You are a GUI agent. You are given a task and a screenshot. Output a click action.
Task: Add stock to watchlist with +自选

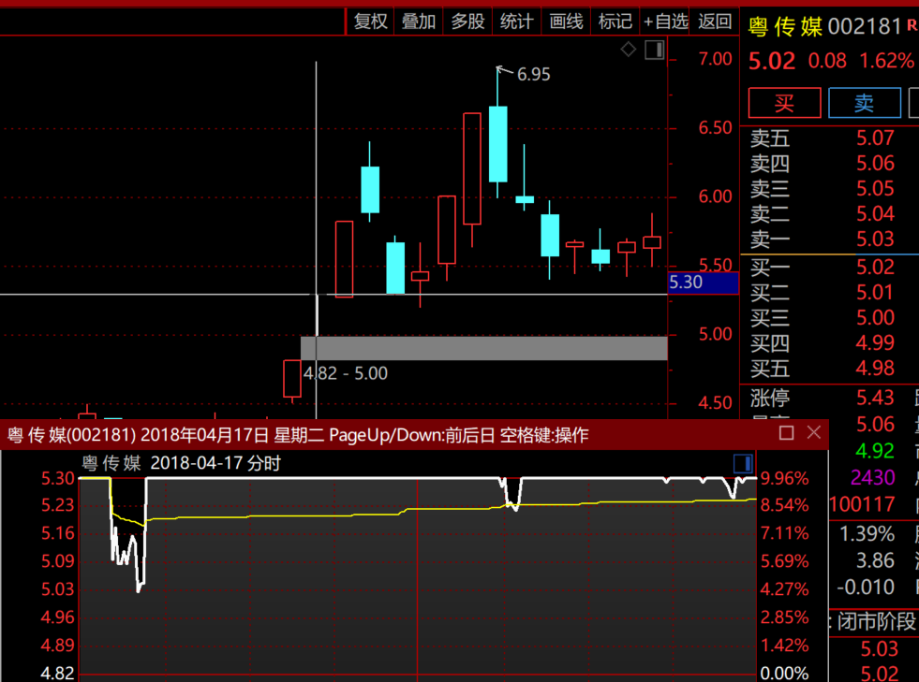pyautogui.click(x=665, y=21)
